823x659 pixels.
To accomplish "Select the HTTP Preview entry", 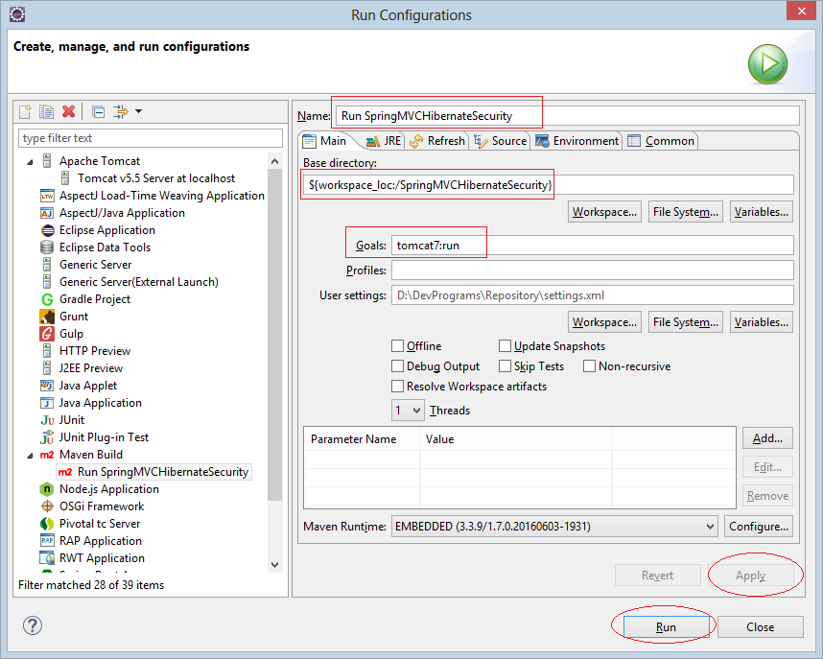I will pos(94,351).
